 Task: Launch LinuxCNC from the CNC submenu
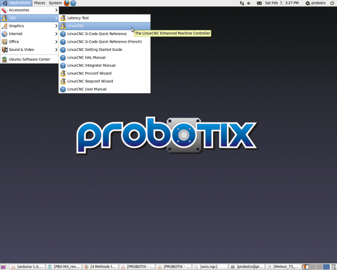pos(104,26)
